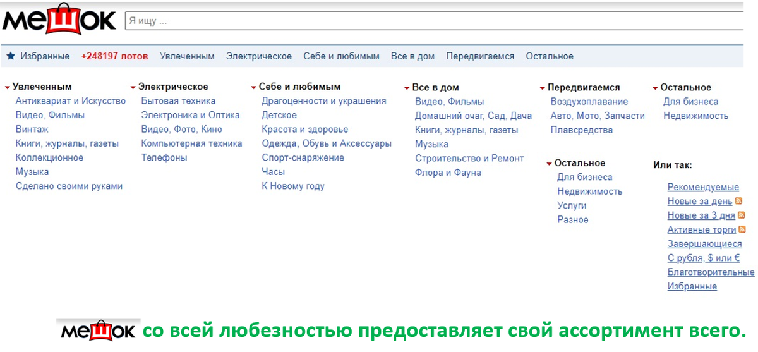
Task: Open the Воздухоплавание category
Action: tap(589, 102)
